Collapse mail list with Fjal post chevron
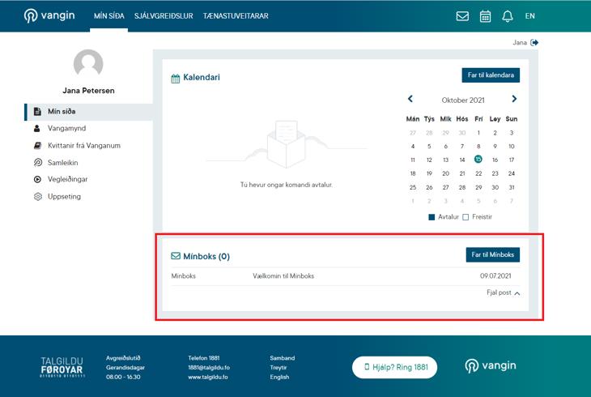Screen dimensions: 591x397 (x=517, y=293)
